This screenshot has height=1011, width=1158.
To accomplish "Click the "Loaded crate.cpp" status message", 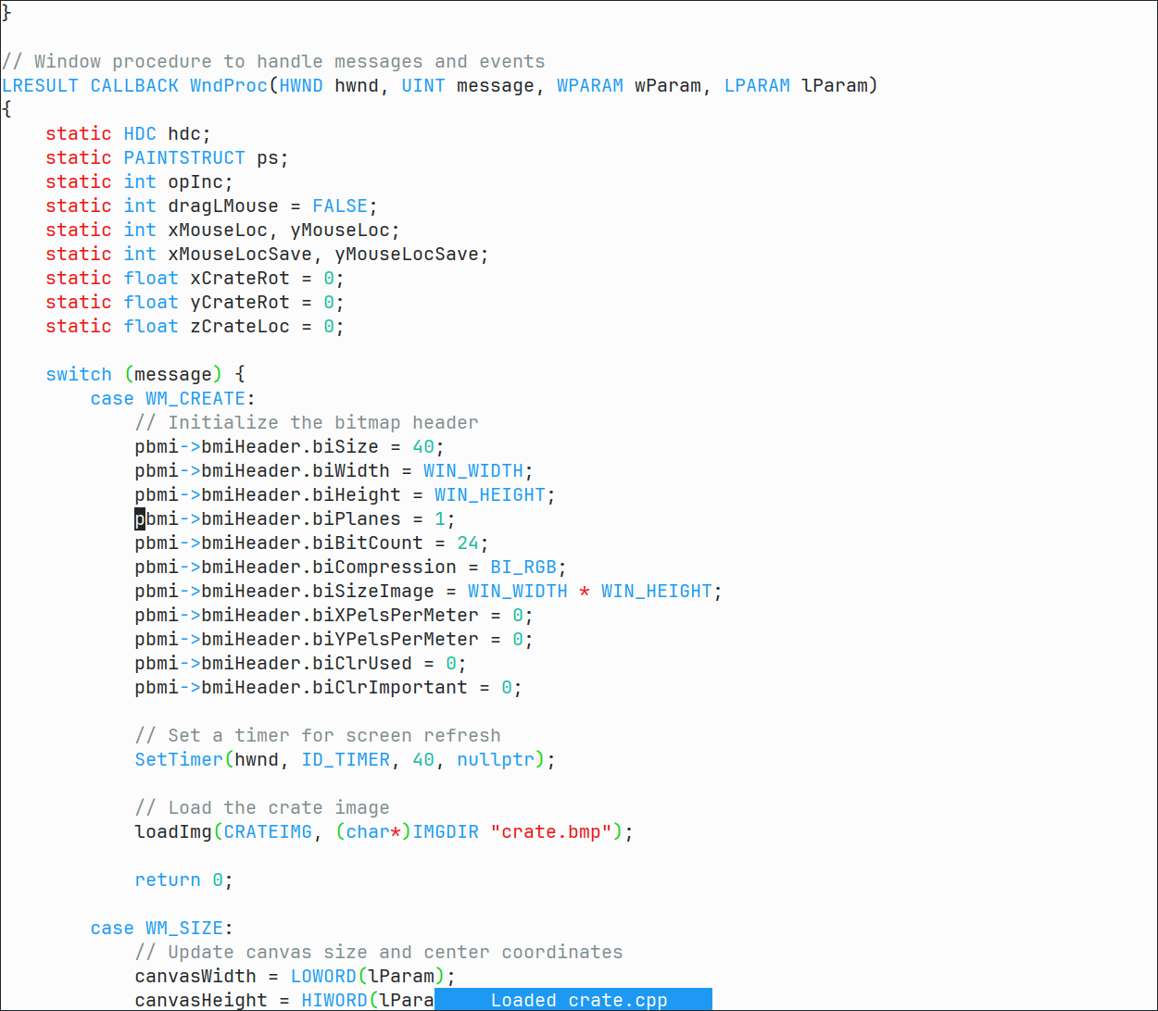I will (578, 1001).
